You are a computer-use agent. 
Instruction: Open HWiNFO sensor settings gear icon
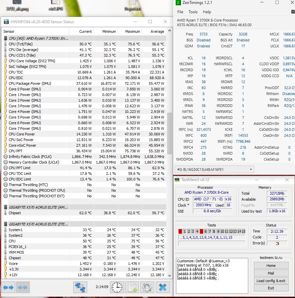point(147,287)
